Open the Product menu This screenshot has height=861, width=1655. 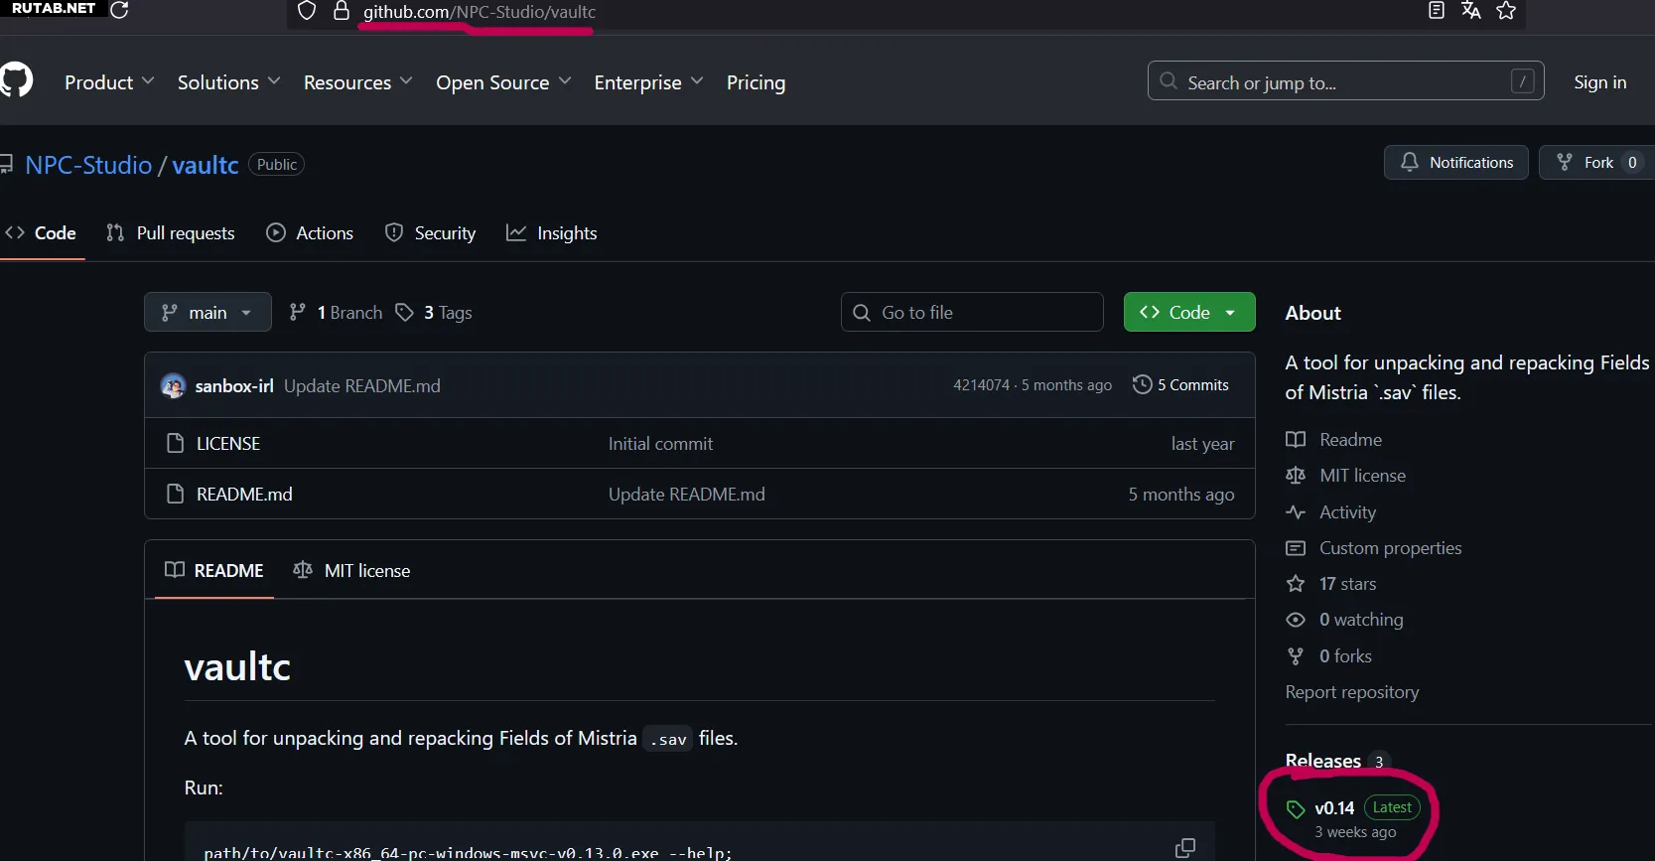click(x=109, y=82)
